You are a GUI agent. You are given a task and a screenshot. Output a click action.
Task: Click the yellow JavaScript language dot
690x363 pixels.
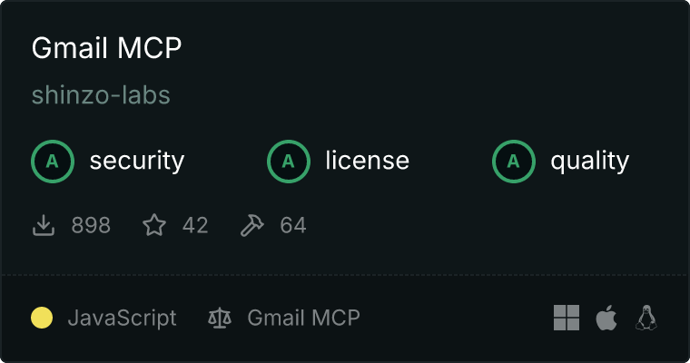point(42,318)
